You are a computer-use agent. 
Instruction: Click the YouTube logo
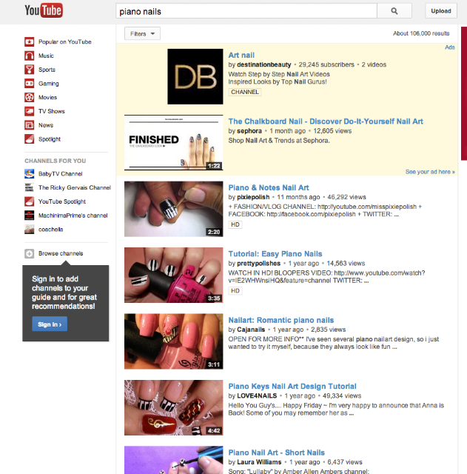44,10
